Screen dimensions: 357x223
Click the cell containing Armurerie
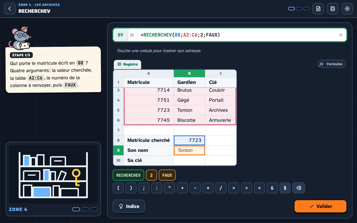pos(221,120)
